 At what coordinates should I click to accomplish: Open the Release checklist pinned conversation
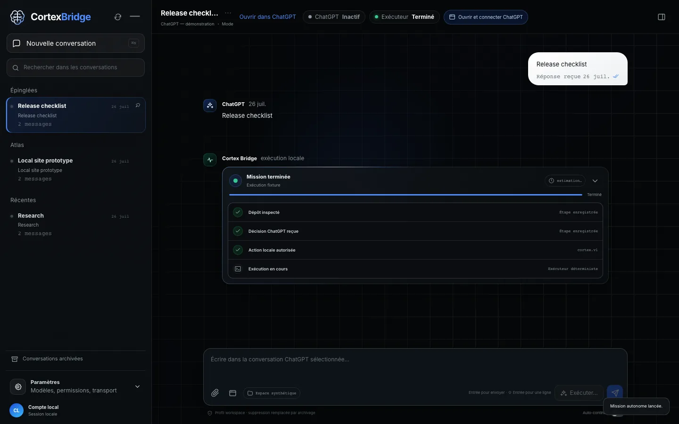point(75,115)
